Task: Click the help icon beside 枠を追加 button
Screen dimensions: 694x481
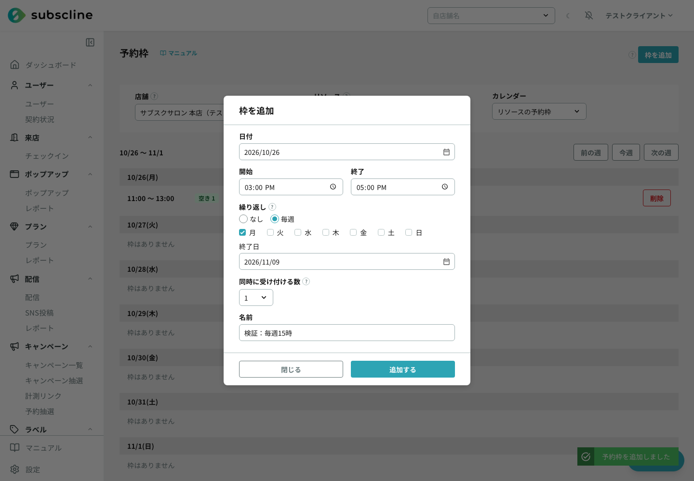Action: pos(632,55)
